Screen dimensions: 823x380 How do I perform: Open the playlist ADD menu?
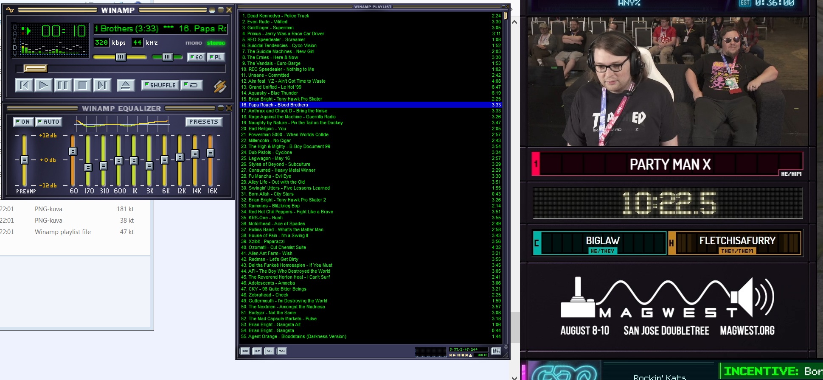point(245,351)
